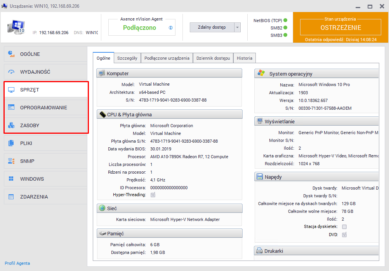Open the ZDARZENIA sidebar section
The width and height of the screenshot is (389, 271).
pyautogui.click(x=34, y=197)
